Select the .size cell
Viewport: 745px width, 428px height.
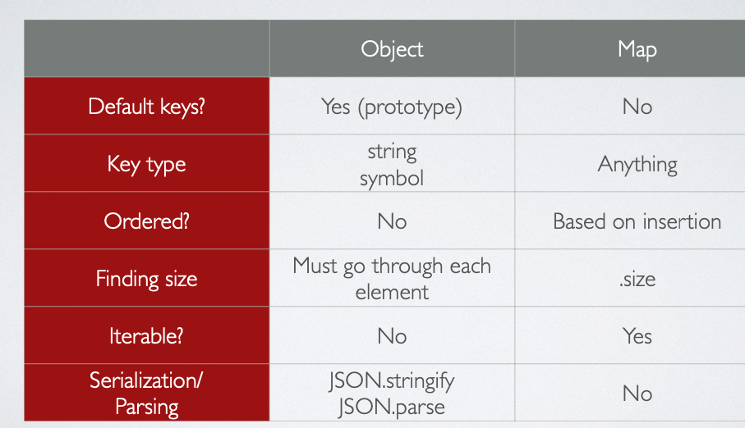pyautogui.click(x=630, y=278)
